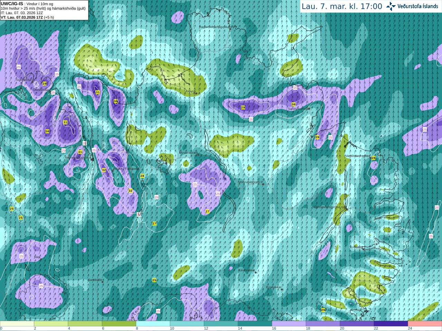Click the station dot at Kárahnjúkar

(x=256, y=273)
